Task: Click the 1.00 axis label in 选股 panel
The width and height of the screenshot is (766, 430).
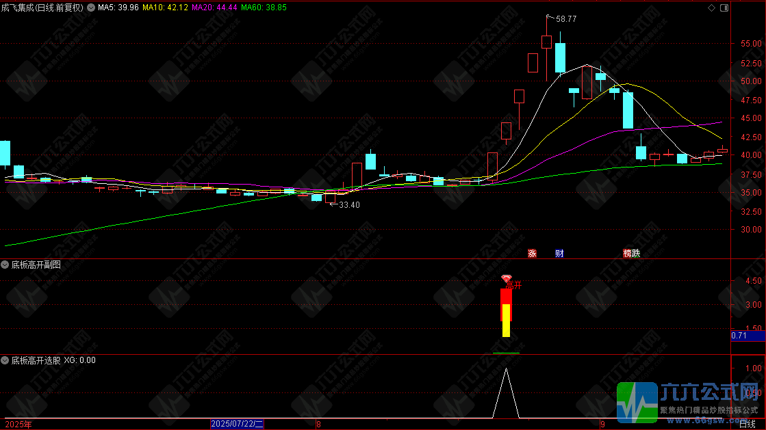Action: pyautogui.click(x=753, y=368)
